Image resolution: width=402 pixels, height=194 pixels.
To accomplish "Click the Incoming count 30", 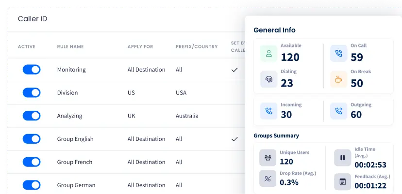I will (x=286, y=115).
